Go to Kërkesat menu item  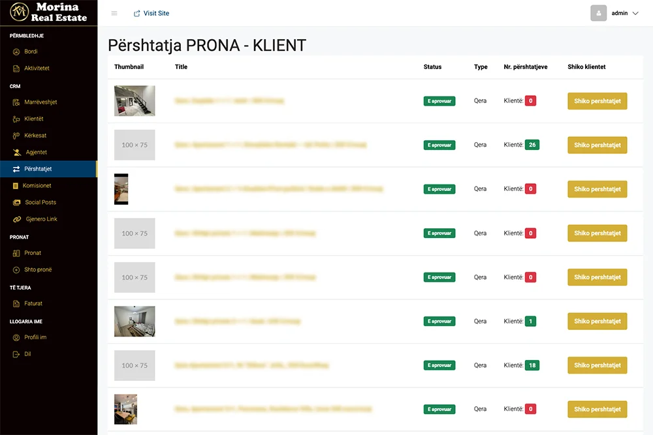click(35, 136)
